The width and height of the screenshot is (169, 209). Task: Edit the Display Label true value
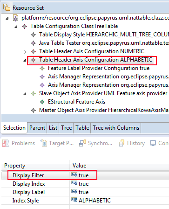[83, 192]
